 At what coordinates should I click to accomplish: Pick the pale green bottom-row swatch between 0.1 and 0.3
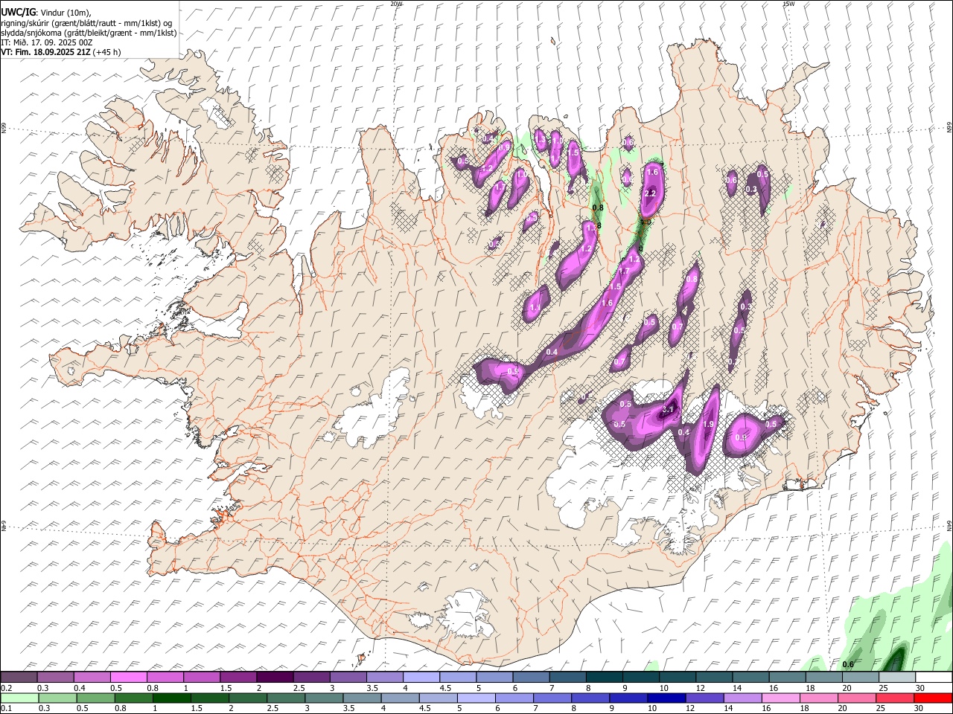point(19,698)
